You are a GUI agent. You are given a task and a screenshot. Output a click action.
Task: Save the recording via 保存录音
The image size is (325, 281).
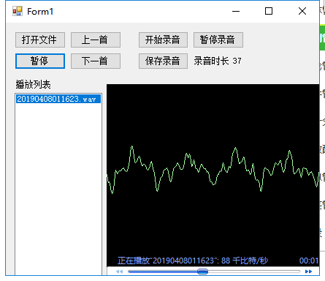[163, 61]
